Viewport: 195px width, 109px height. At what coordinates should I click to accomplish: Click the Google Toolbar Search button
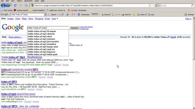click(x=52, y=15)
